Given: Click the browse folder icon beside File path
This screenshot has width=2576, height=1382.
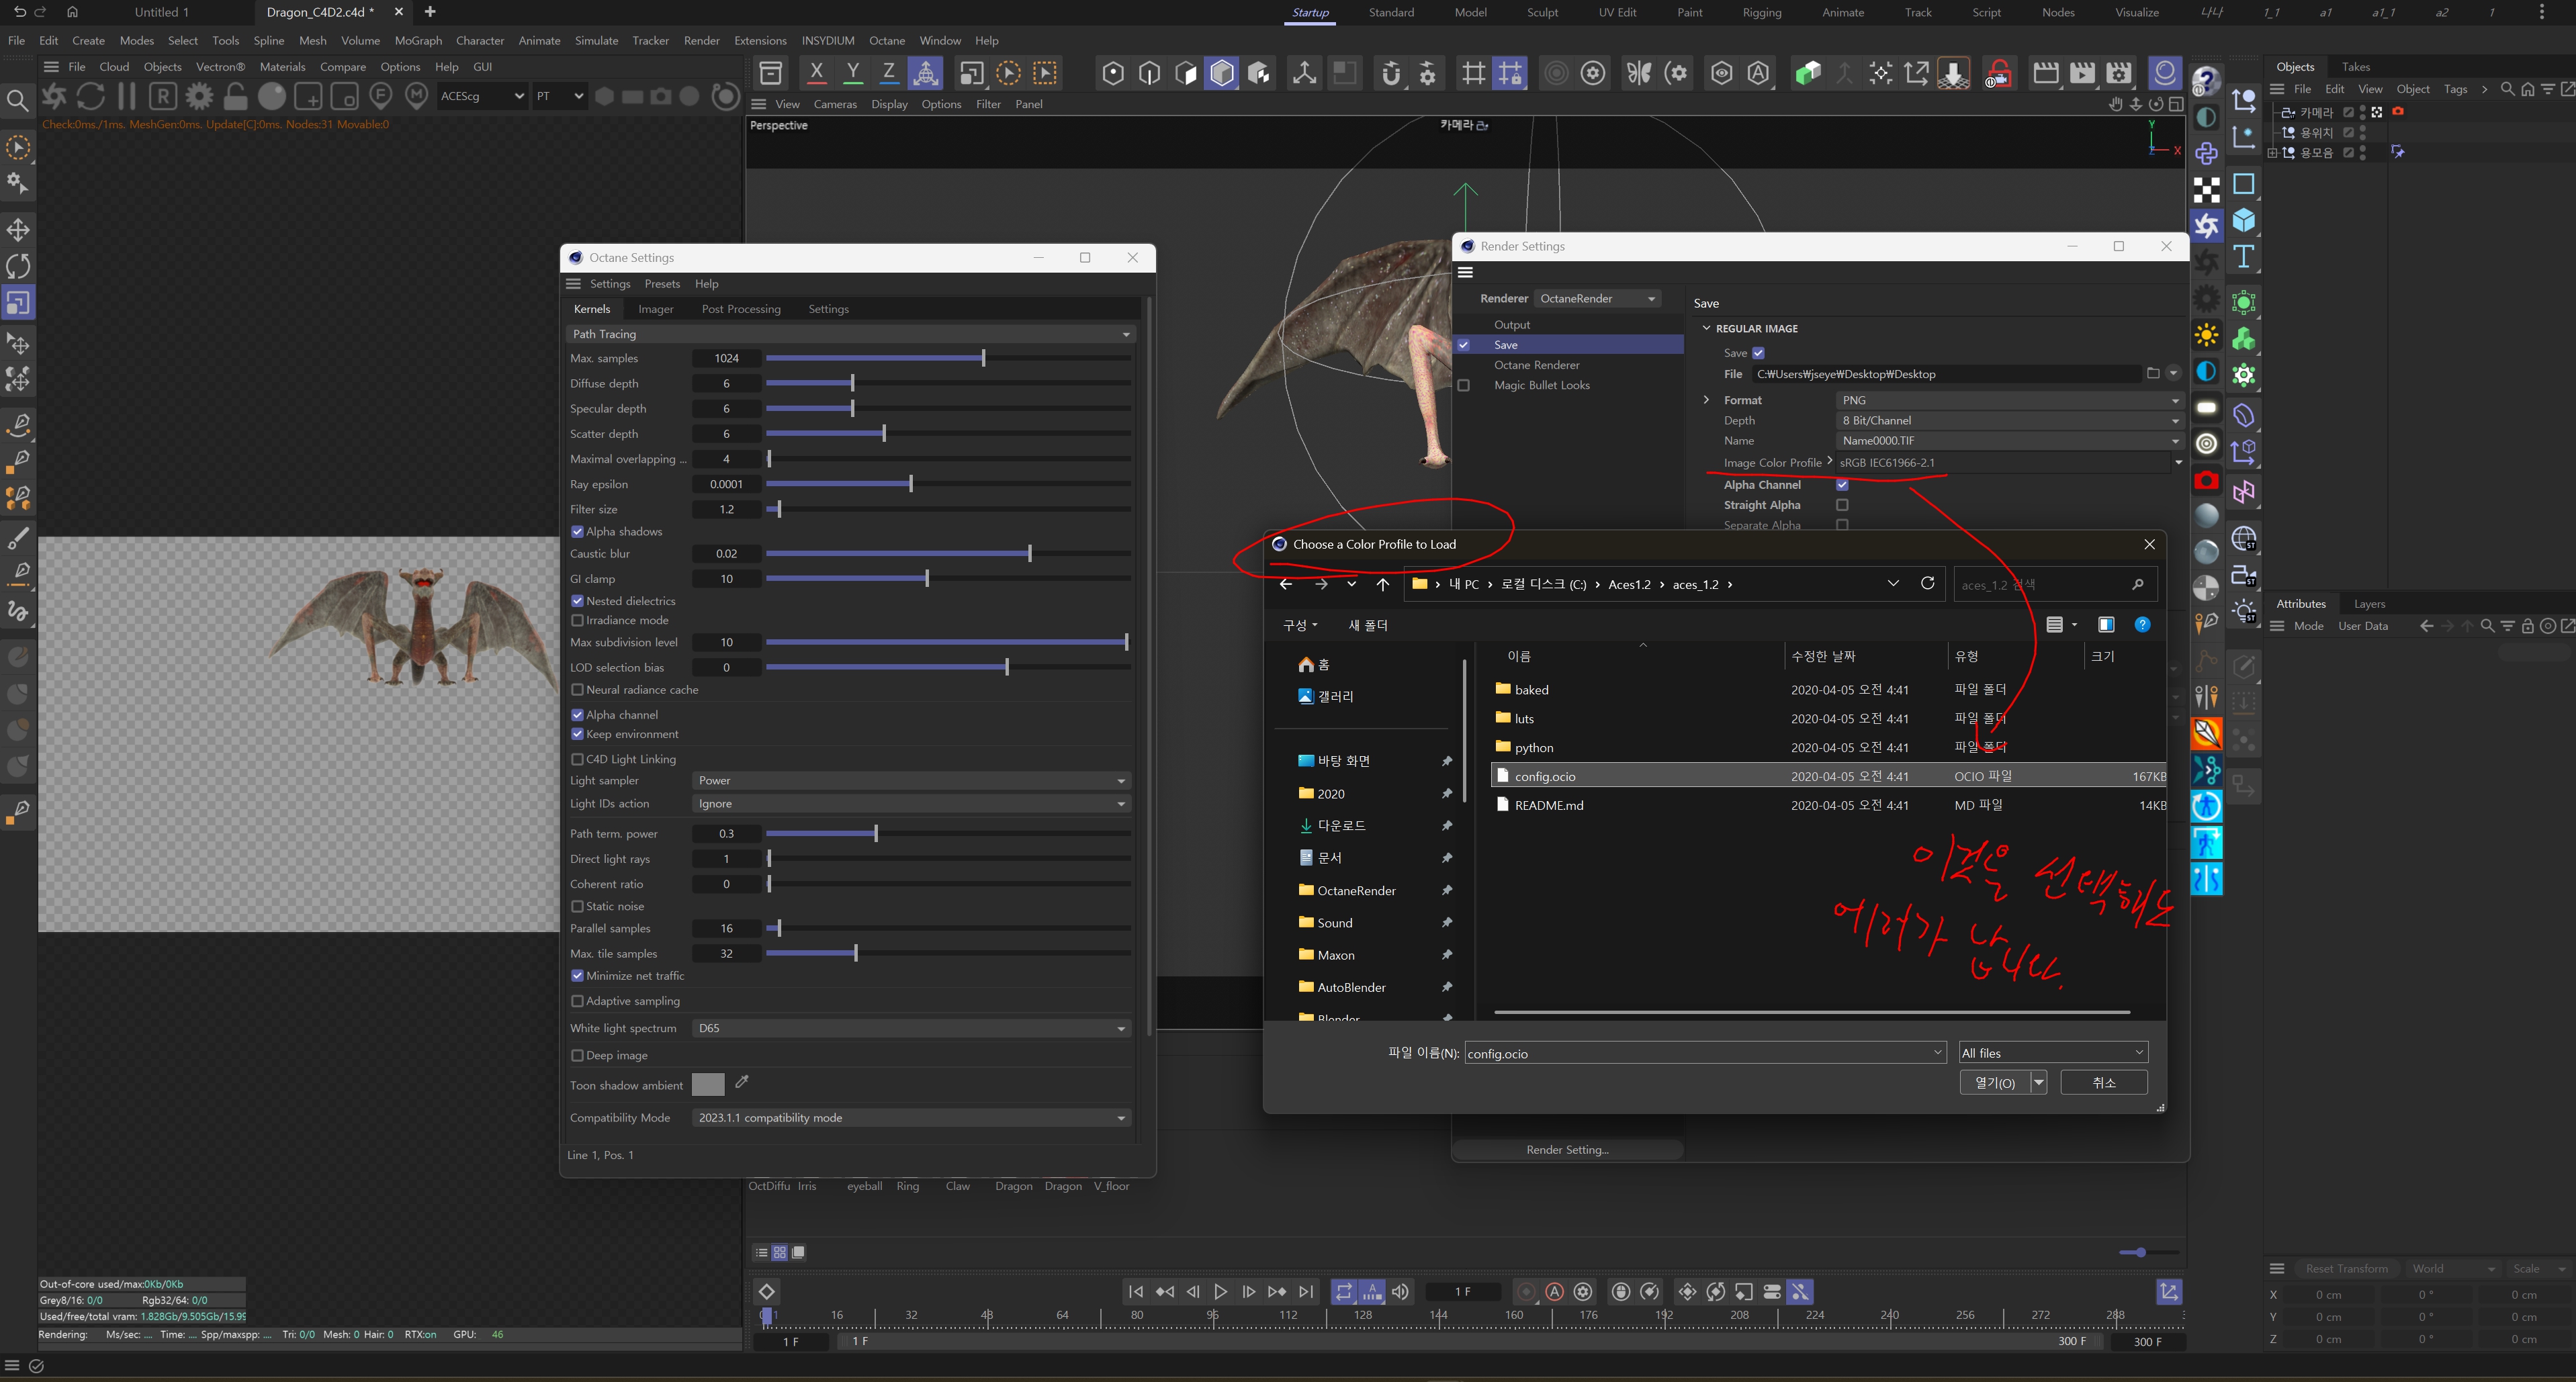Looking at the screenshot, I should 2152,373.
